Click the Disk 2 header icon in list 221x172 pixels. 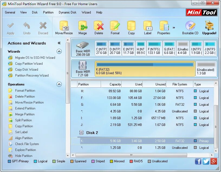pos(81,133)
